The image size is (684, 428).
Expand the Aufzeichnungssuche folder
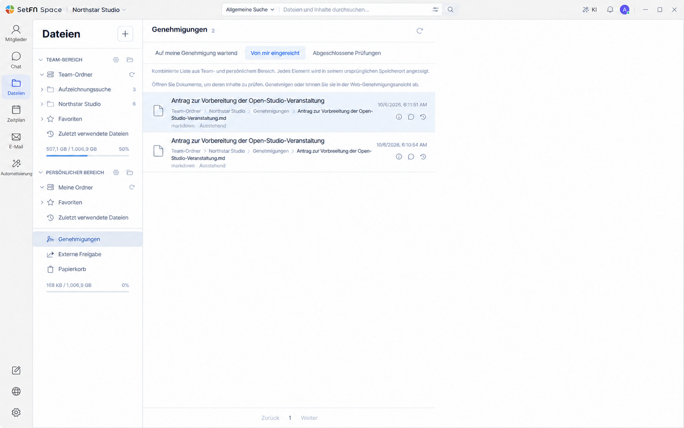pos(42,89)
